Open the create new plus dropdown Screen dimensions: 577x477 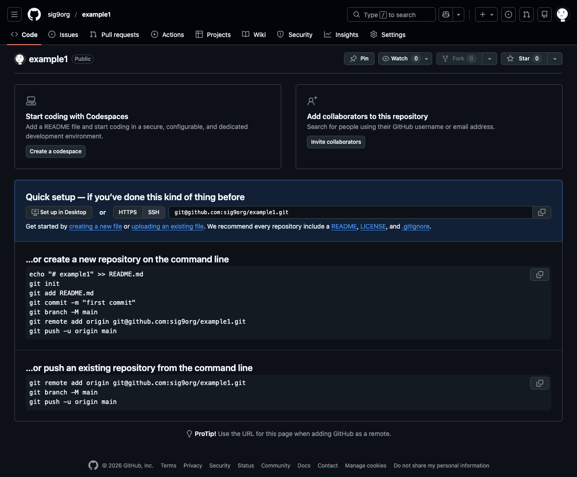486,14
